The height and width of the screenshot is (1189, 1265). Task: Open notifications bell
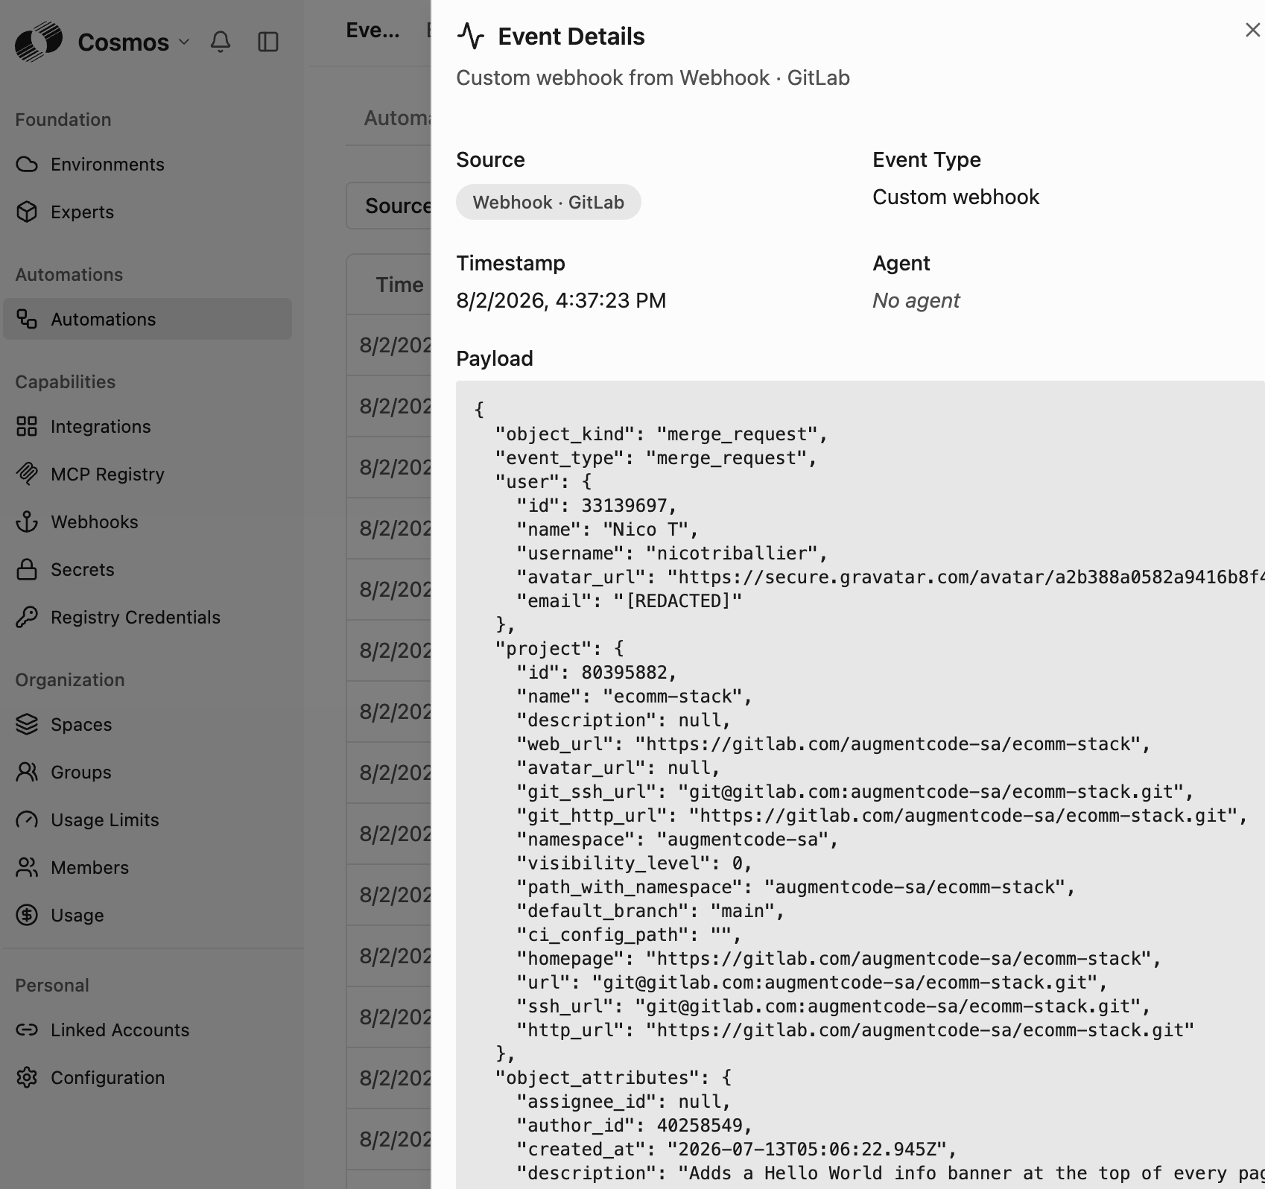[221, 42]
